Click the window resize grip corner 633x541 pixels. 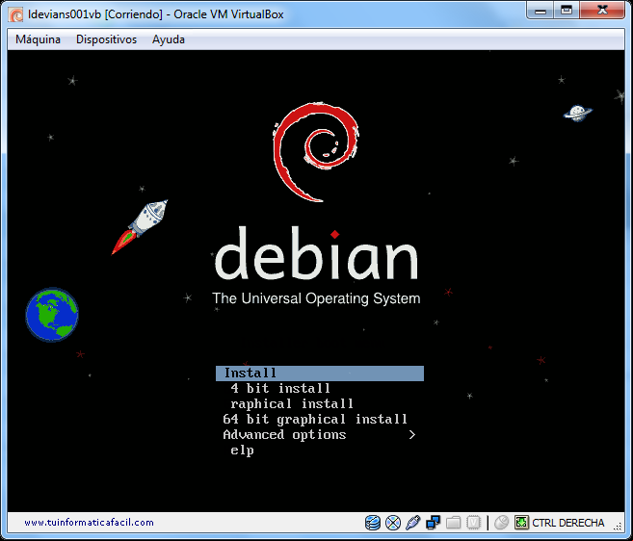[x=618, y=526]
